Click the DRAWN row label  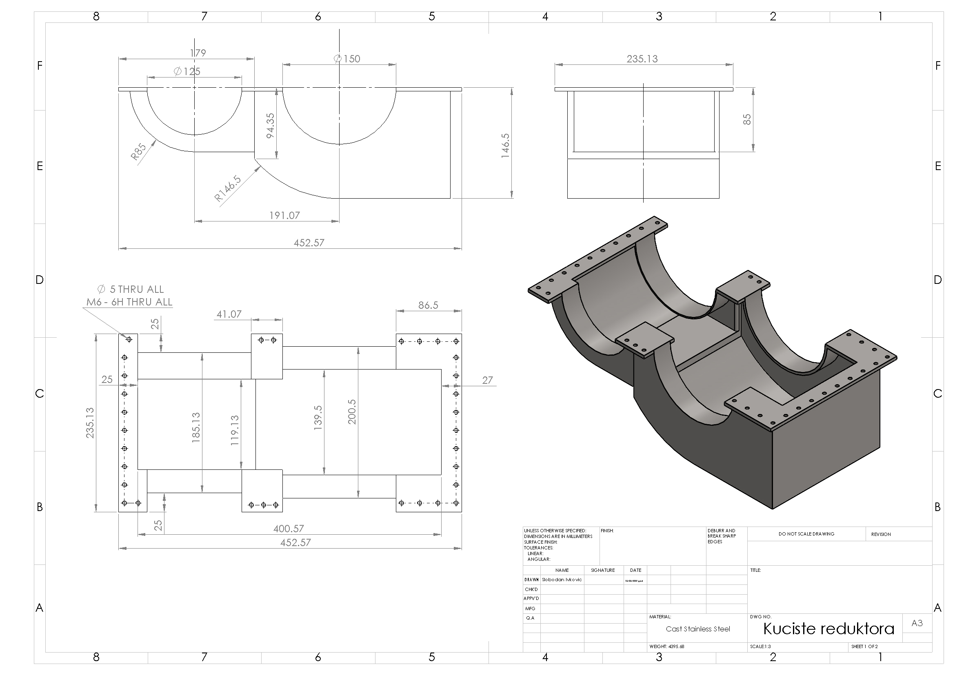point(531,580)
